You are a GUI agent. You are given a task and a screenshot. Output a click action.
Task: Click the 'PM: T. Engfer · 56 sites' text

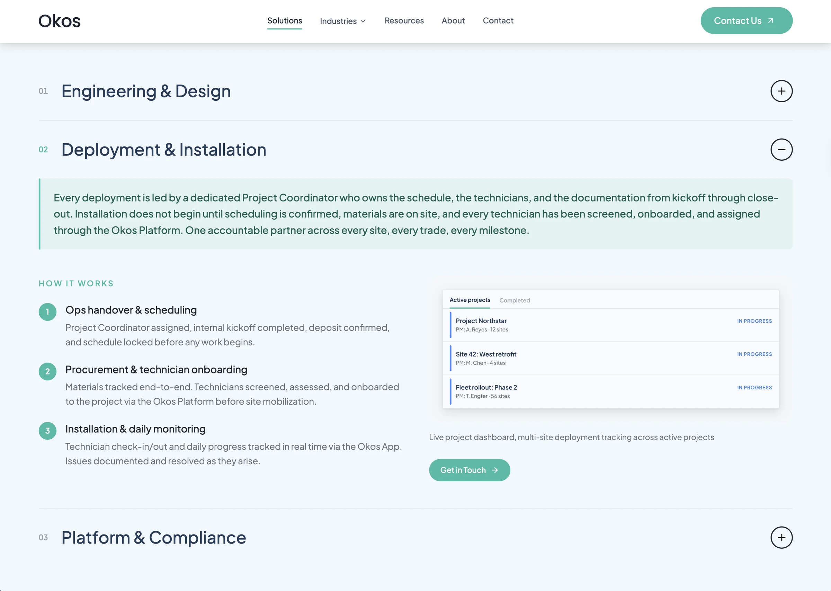pos(483,396)
